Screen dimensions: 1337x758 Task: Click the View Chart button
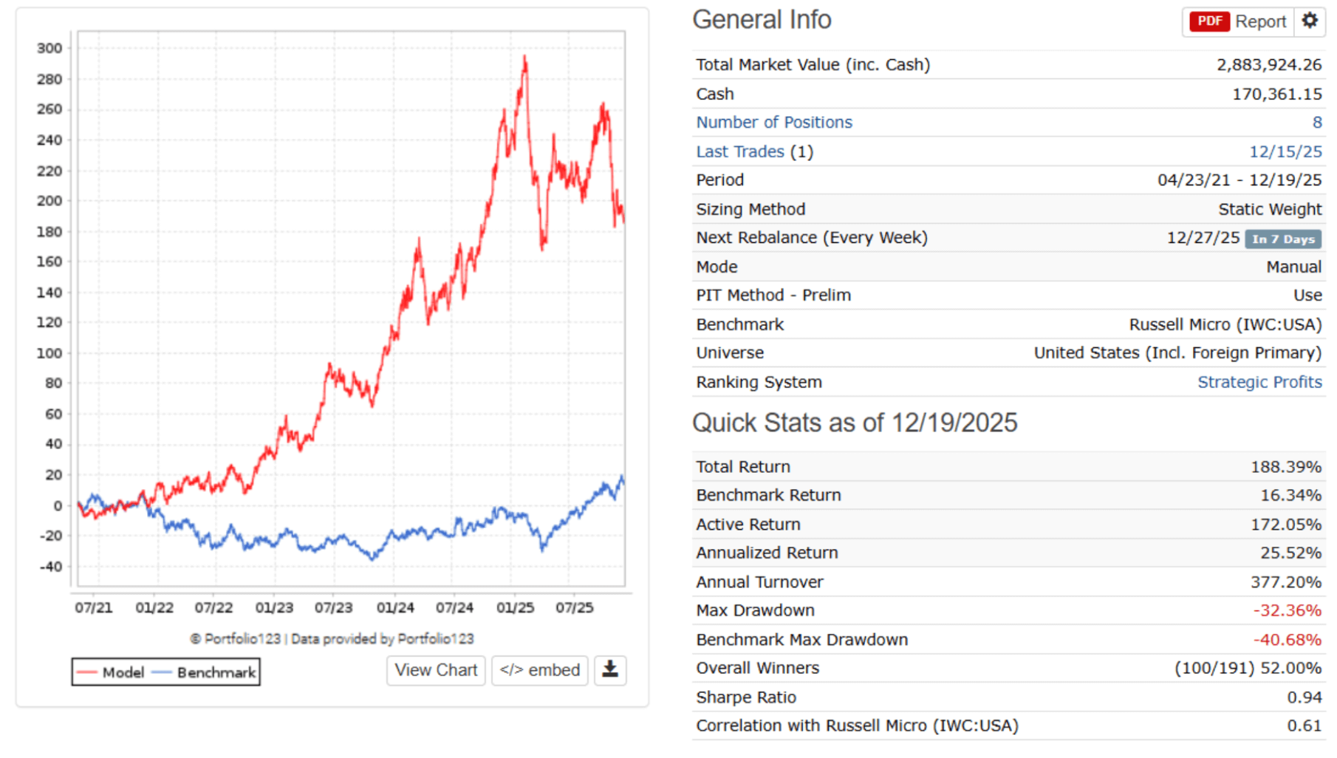436,670
